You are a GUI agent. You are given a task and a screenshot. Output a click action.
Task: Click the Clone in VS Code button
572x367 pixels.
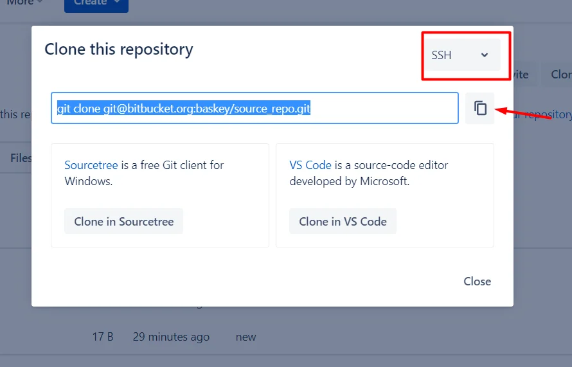tap(343, 222)
